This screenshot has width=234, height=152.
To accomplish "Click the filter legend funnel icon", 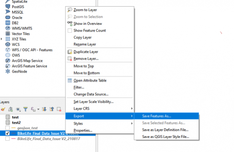I will click(25, 109).
